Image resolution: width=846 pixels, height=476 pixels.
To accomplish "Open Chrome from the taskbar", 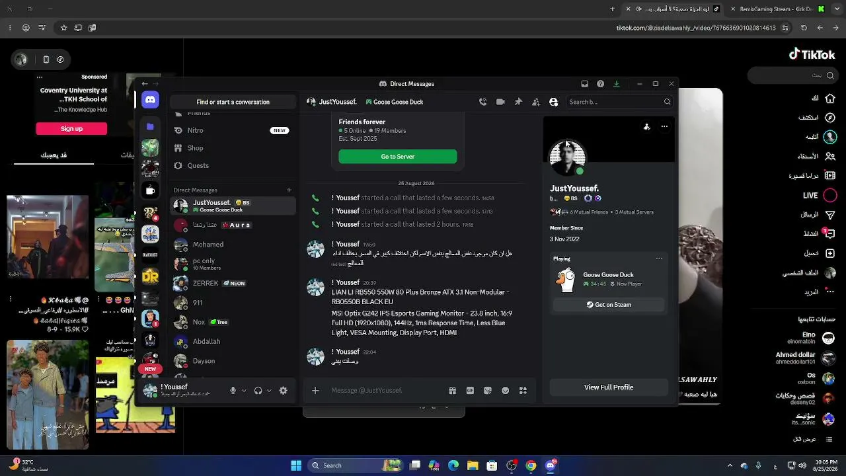I will tap(531, 465).
